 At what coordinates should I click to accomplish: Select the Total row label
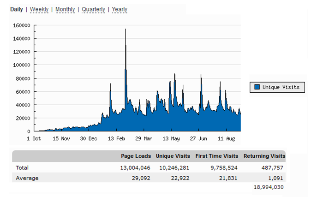(x=22, y=167)
